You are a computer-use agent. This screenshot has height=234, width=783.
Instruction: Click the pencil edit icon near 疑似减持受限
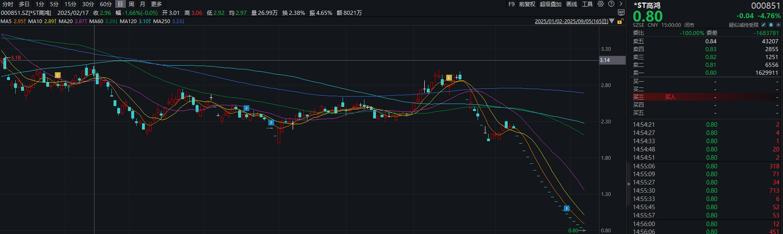coord(764,25)
